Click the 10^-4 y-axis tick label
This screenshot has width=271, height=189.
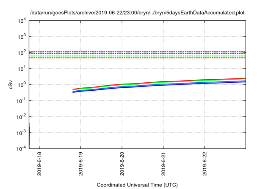[22, 148]
